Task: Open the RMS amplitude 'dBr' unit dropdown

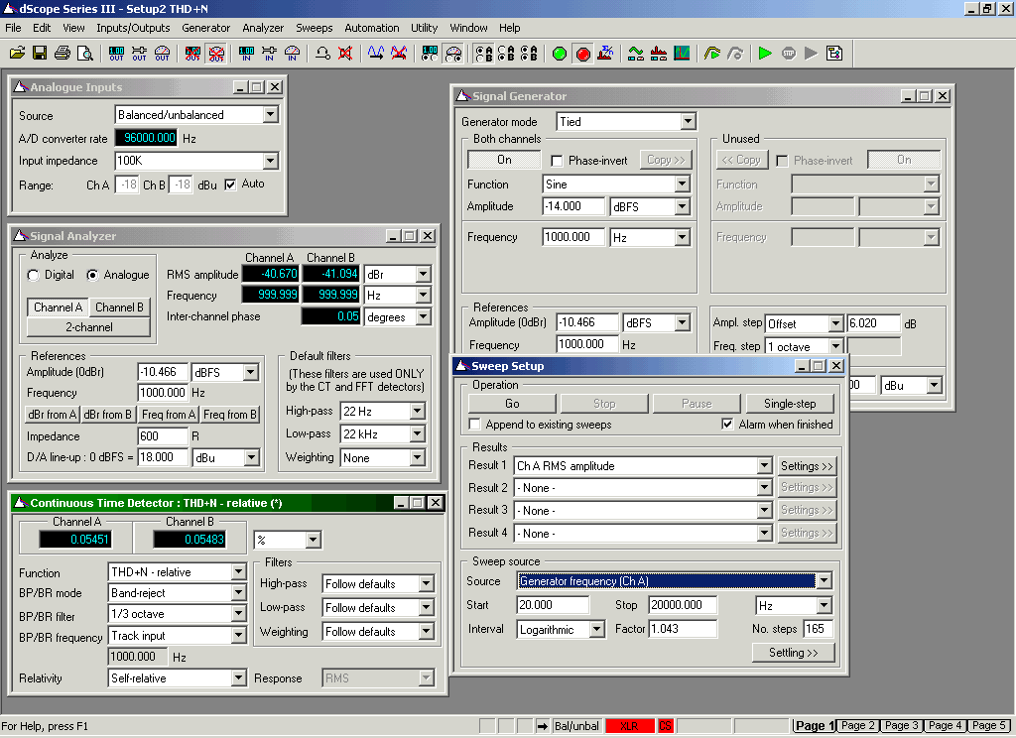Action: tap(423, 275)
